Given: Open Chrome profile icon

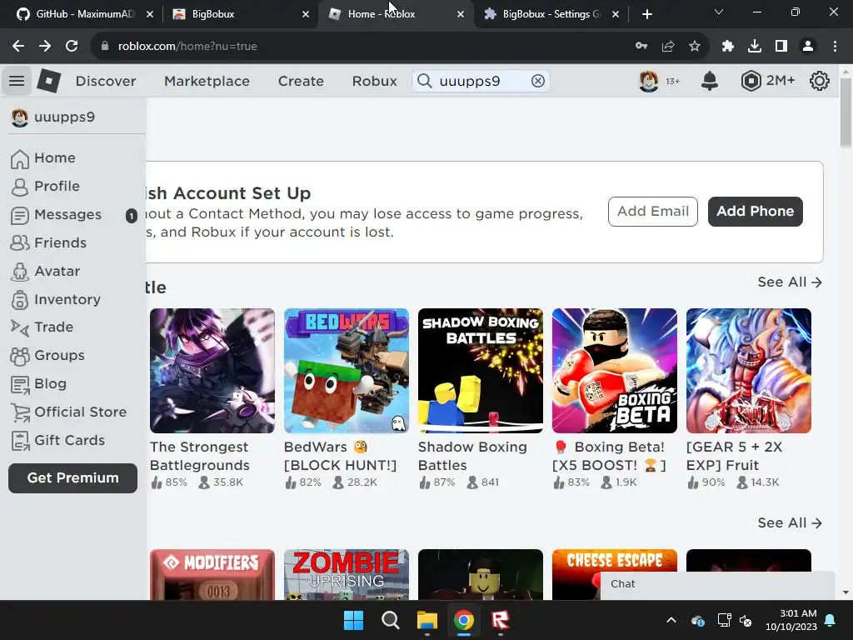Looking at the screenshot, I should [x=808, y=47].
